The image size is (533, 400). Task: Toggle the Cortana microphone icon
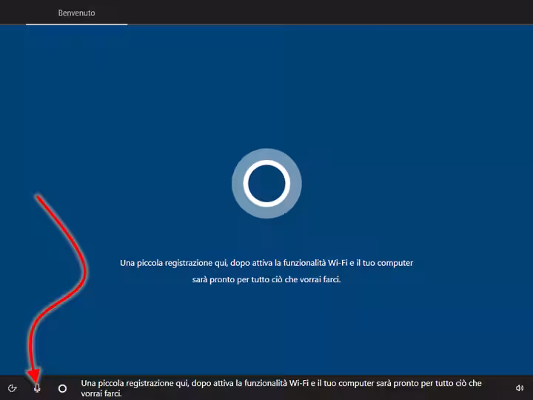(x=37, y=388)
